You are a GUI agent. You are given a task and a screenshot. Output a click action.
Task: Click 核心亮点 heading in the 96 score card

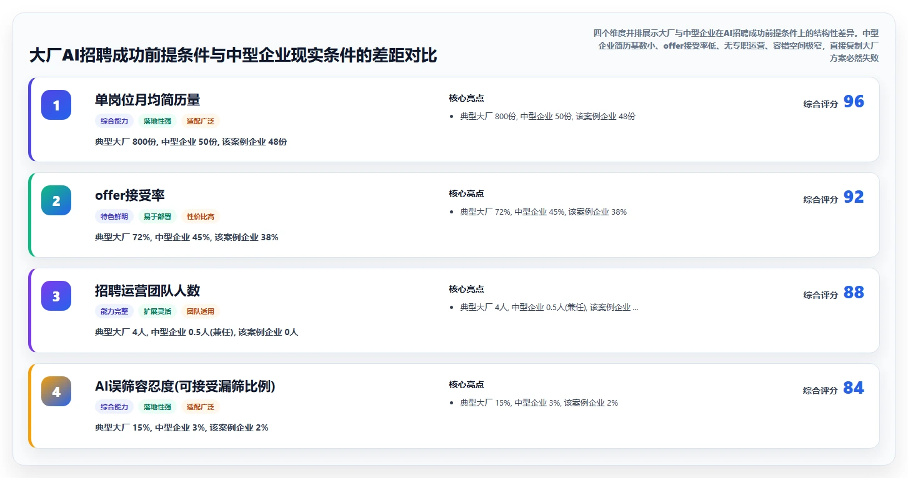coord(466,98)
